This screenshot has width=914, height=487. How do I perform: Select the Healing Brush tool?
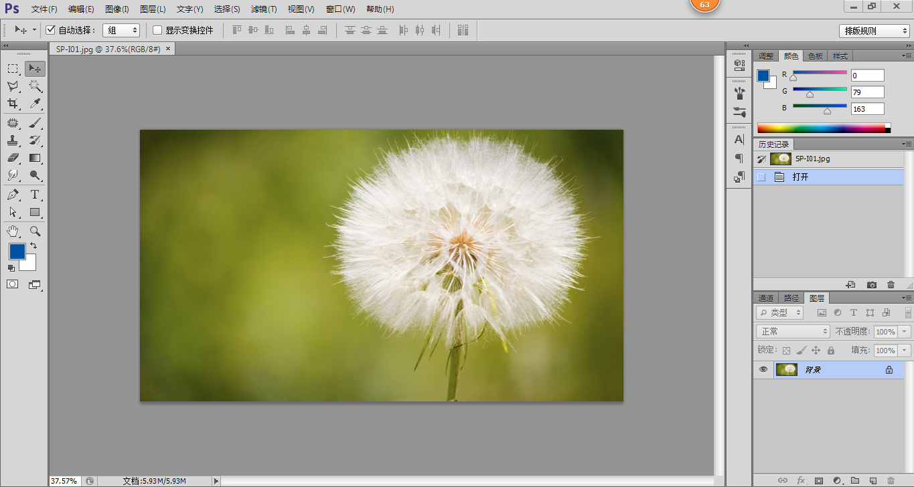tap(13, 123)
